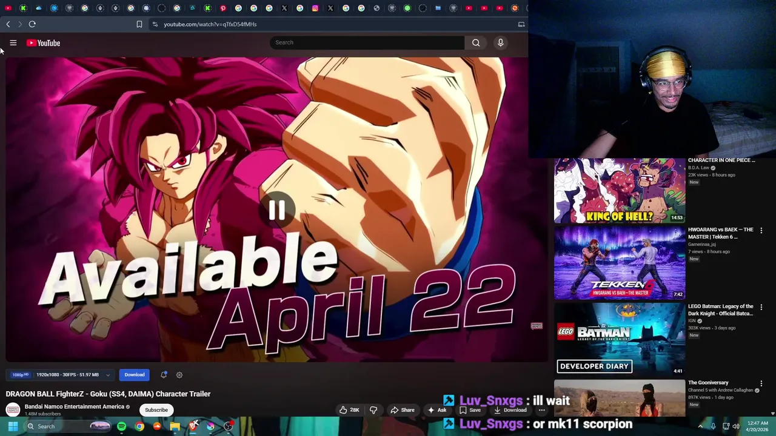Save video to playlist

tap(470, 410)
